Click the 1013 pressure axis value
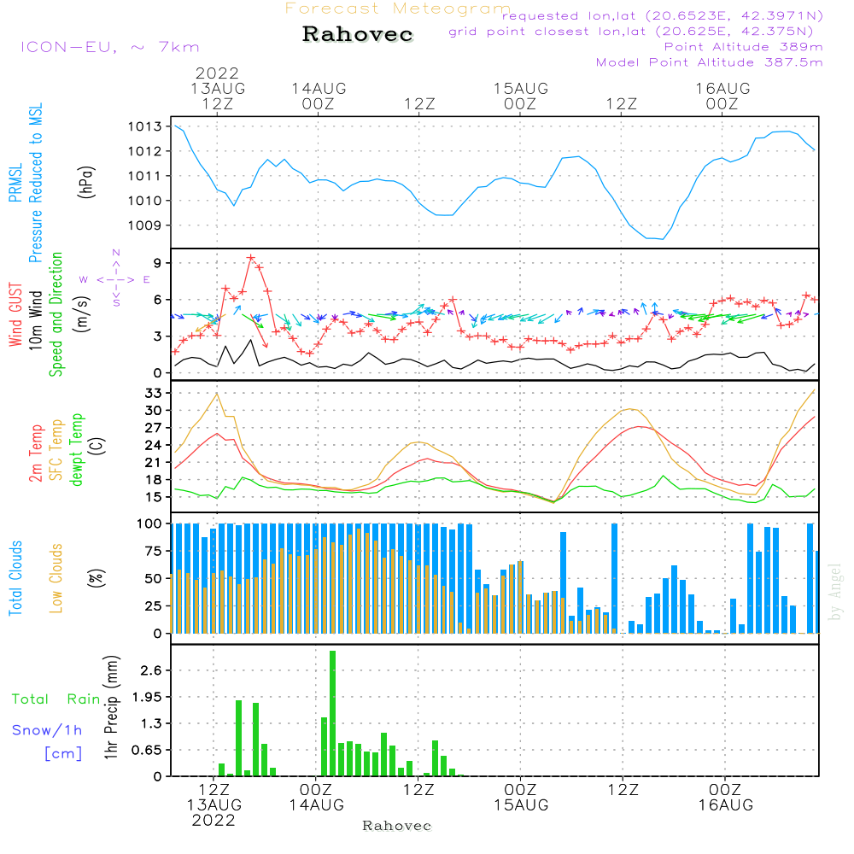Screen dimensions: 854x854 click(145, 126)
